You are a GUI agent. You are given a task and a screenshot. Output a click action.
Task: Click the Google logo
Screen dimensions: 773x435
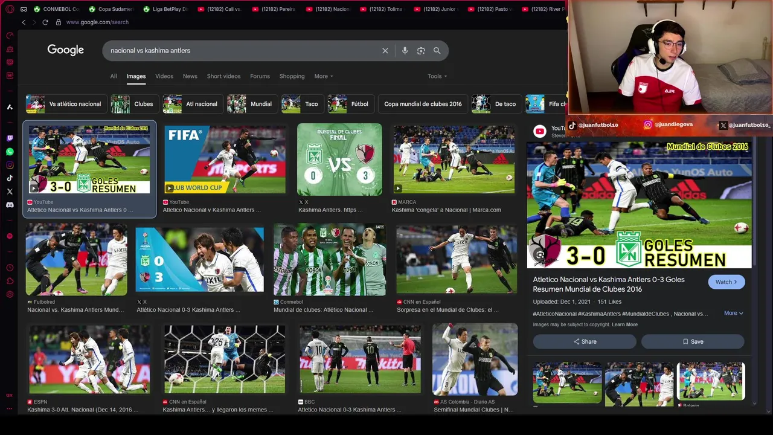pos(66,50)
